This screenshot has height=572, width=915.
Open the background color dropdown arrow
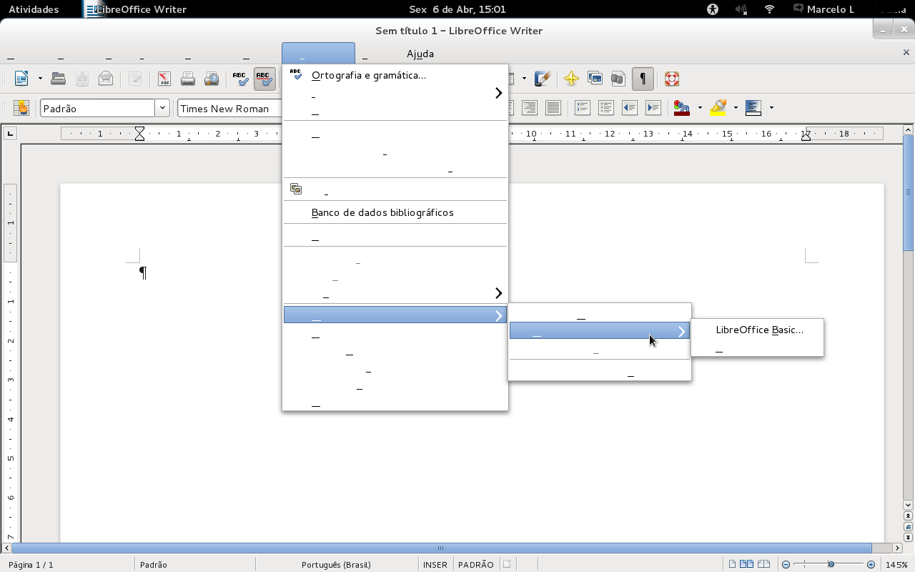pyautogui.click(x=771, y=108)
